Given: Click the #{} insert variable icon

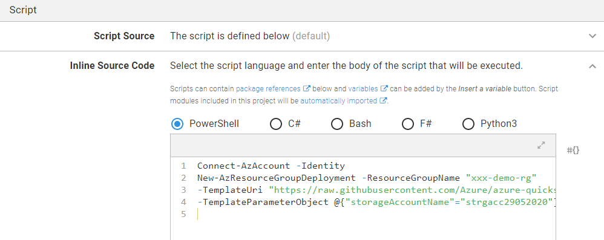Looking at the screenshot, I should tap(573, 150).
